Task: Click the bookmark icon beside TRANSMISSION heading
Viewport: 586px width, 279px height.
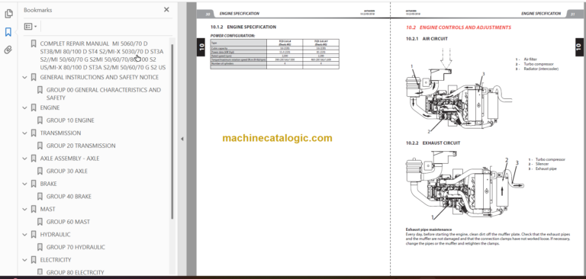Action: coord(34,133)
